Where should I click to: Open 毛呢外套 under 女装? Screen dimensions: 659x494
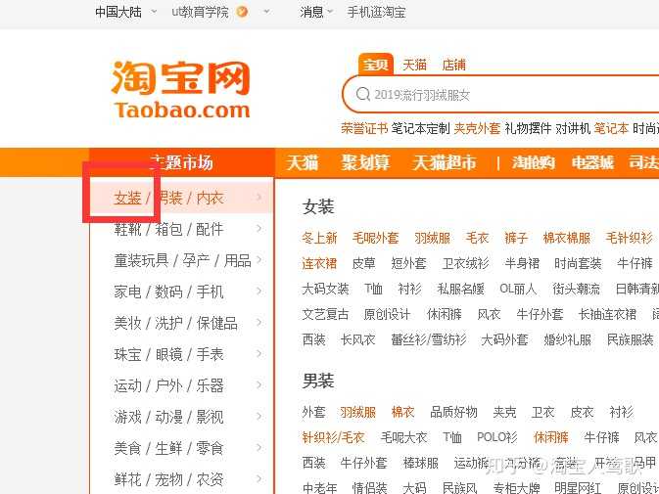pos(375,238)
